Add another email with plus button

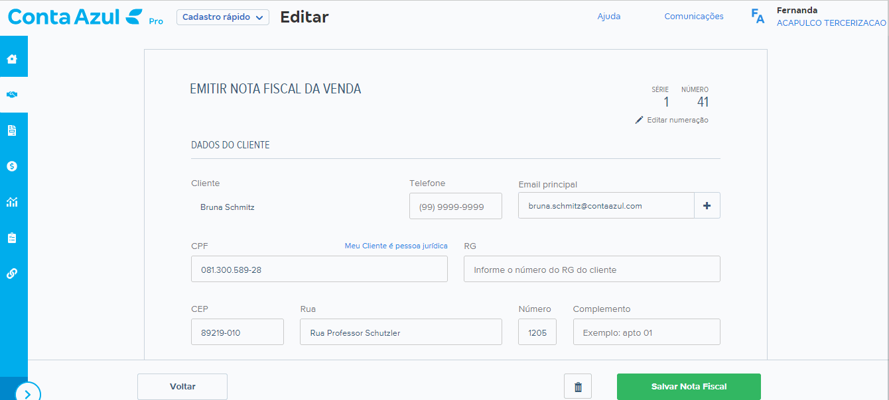coord(707,205)
